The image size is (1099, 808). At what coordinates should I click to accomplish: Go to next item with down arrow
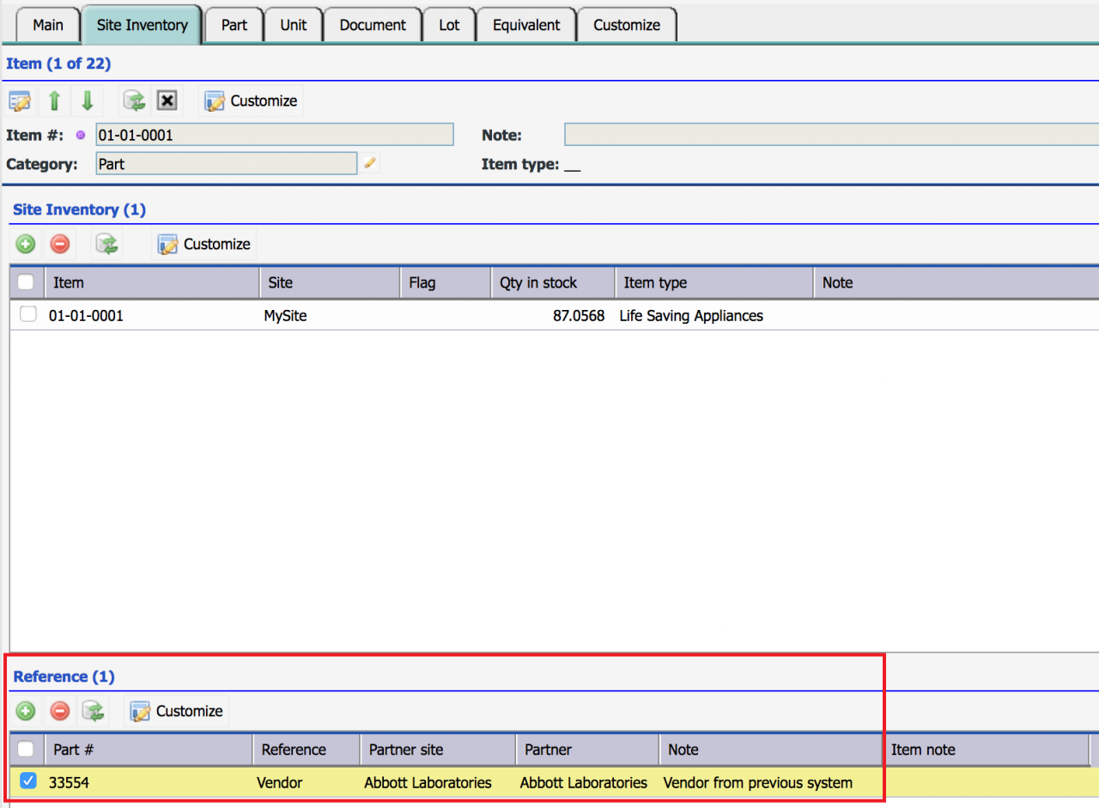pos(87,100)
